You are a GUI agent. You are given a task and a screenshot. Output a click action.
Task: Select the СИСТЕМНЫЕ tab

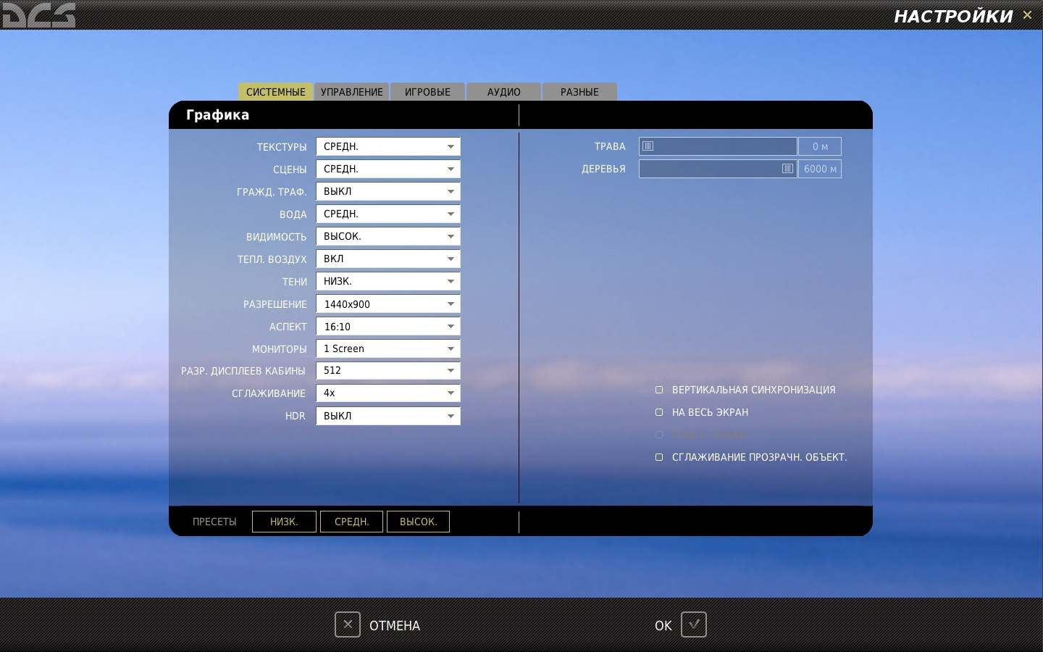[x=275, y=92]
